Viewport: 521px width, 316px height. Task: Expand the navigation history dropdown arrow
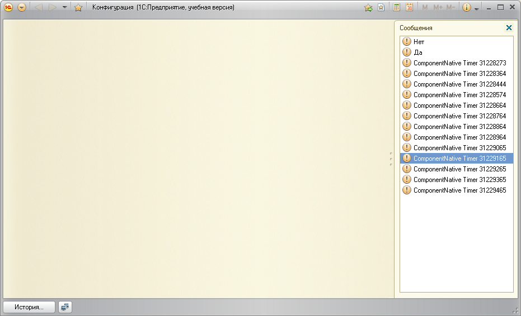[65, 7]
